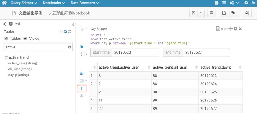Open the documents file icon in top bar

[x=217, y=3]
